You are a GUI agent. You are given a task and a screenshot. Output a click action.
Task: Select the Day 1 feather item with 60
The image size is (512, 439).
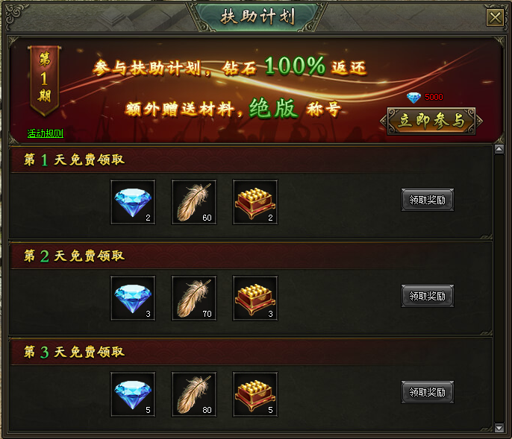[194, 202]
